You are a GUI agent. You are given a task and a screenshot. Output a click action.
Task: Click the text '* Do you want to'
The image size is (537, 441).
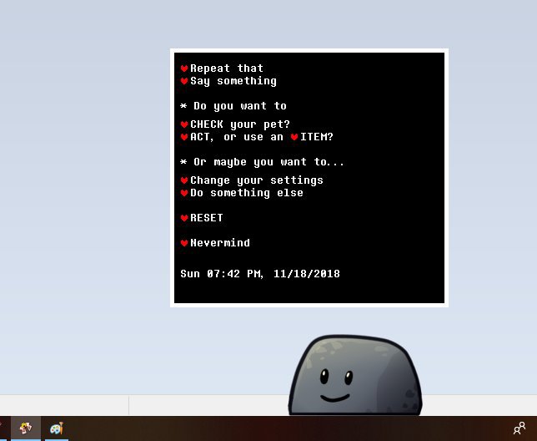(x=233, y=106)
